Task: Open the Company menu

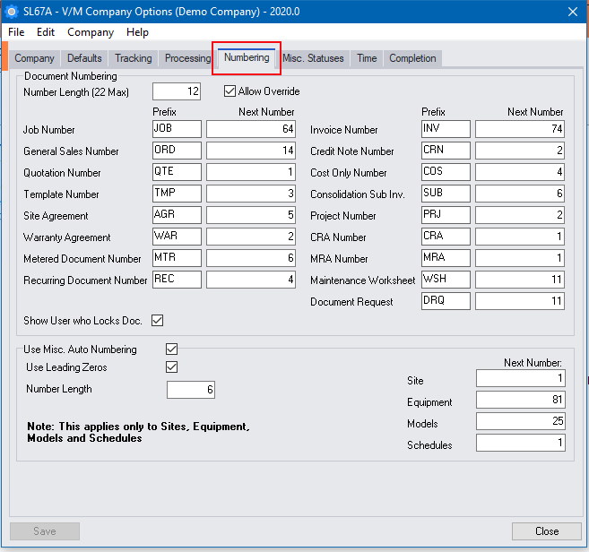Action: click(91, 32)
